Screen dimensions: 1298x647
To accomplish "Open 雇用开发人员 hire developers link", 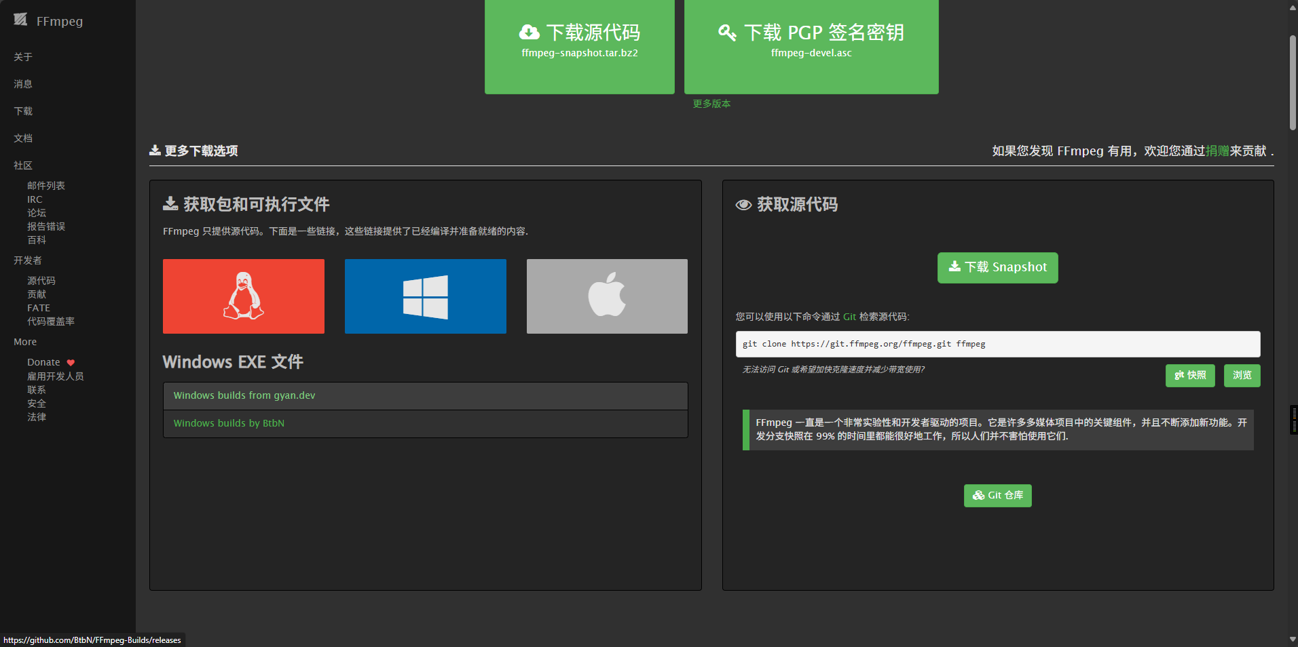I will [x=56, y=376].
